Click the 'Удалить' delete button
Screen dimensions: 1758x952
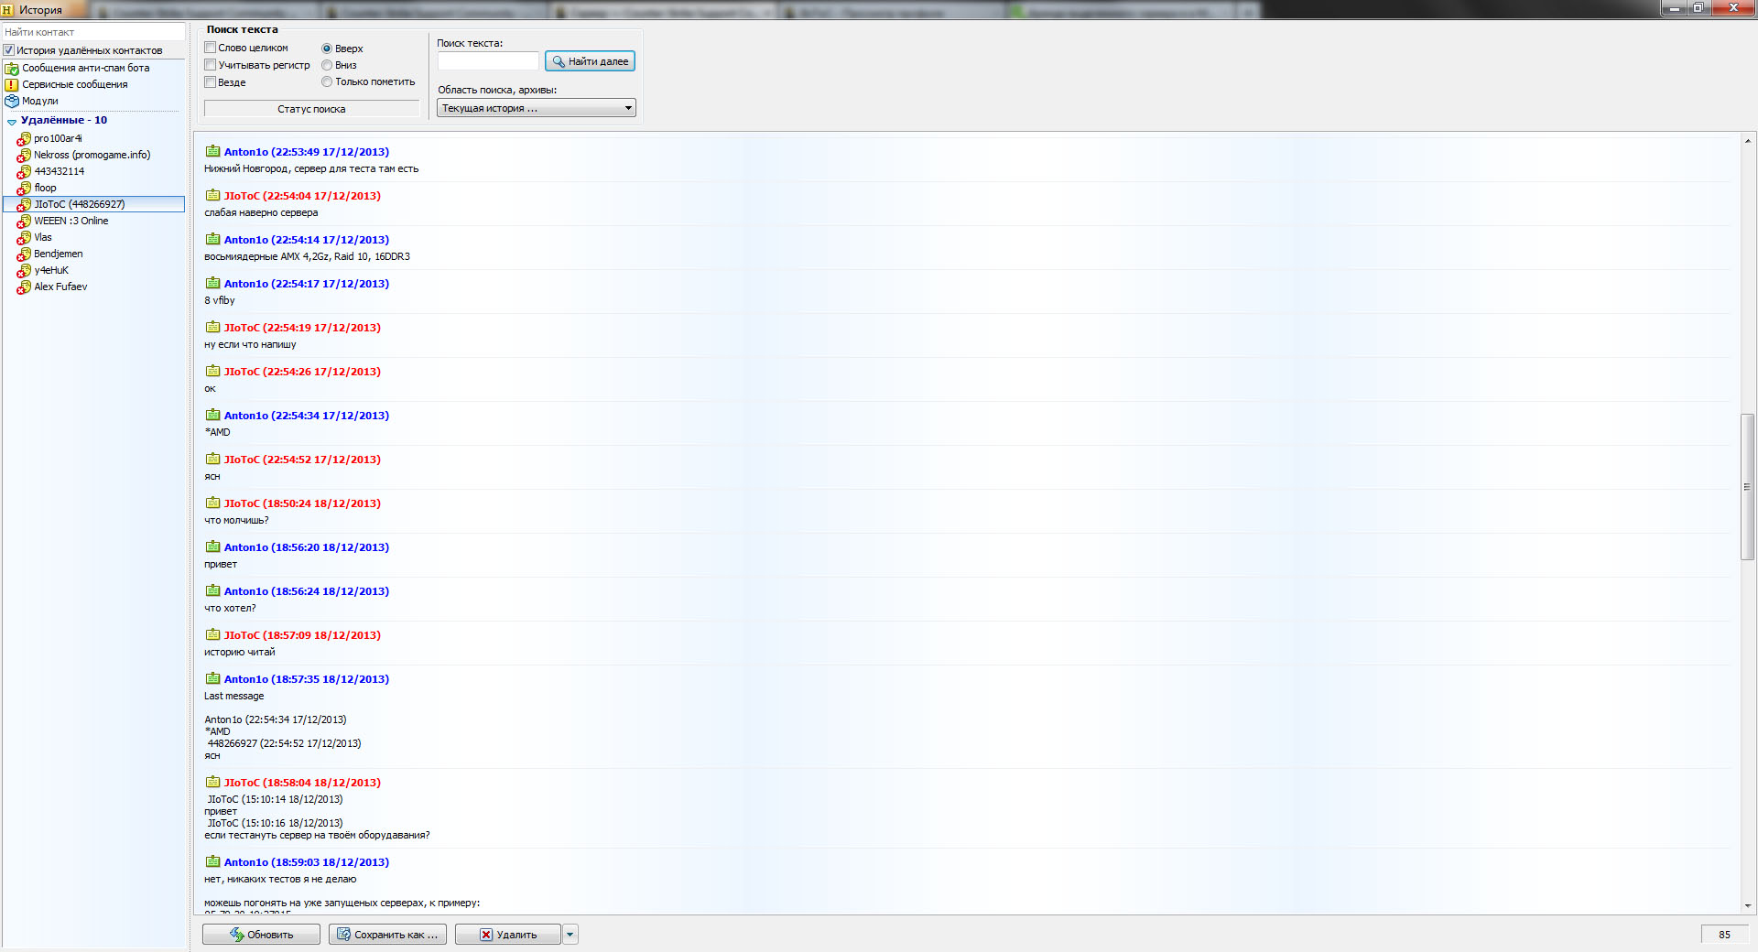508,935
